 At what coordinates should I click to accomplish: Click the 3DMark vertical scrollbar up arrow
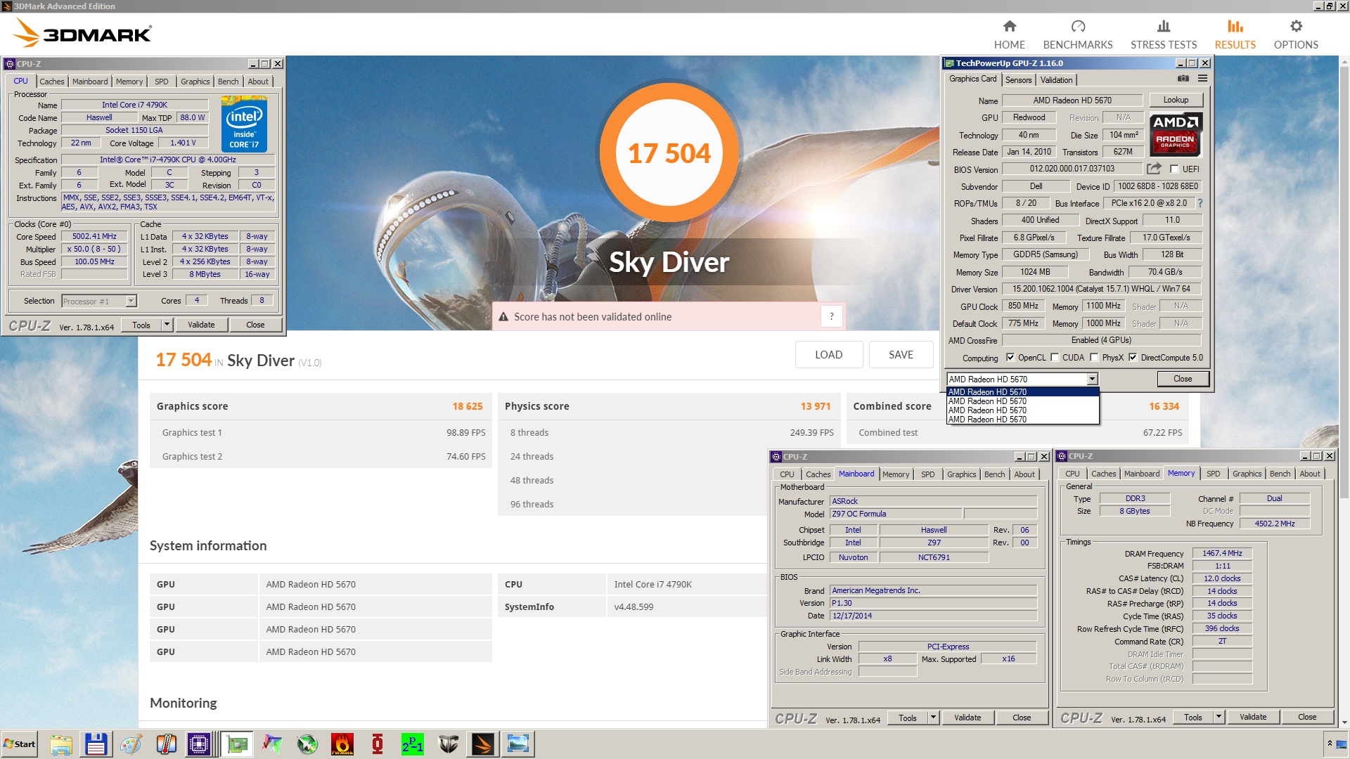1344,62
